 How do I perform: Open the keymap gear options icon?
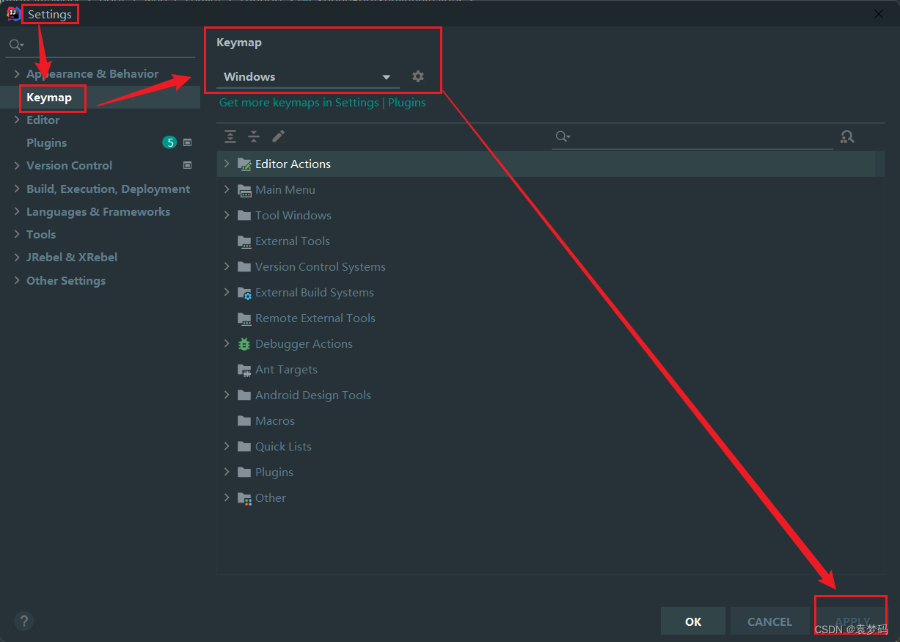pyautogui.click(x=418, y=76)
